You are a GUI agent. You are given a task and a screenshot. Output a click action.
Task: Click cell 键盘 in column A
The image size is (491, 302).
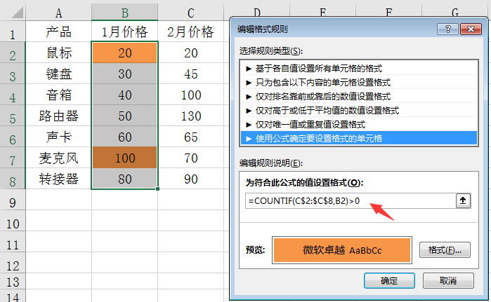pos(58,74)
